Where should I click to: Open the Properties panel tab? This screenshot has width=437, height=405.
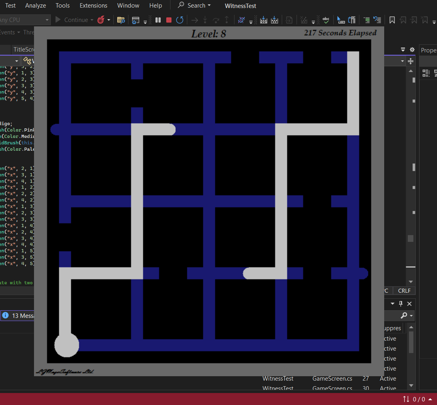[429, 50]
